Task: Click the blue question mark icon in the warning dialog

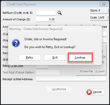Action: click(x=16, y=43)
